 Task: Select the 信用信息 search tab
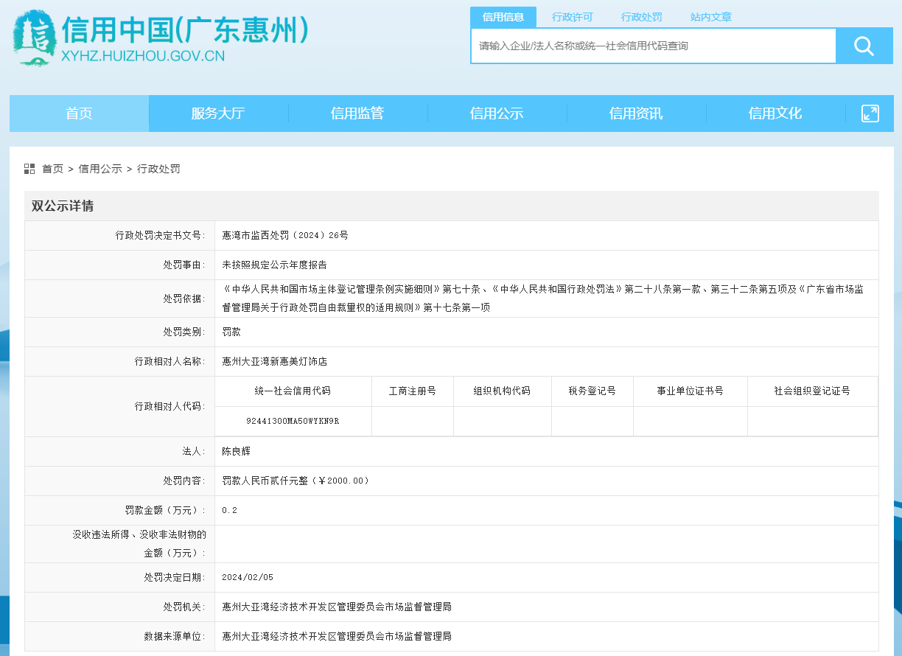pyautogui.click(x=503, y=17)
